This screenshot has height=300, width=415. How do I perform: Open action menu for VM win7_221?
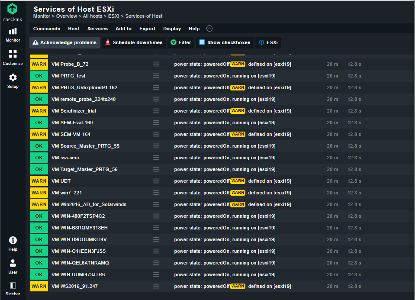pos(156,193)
